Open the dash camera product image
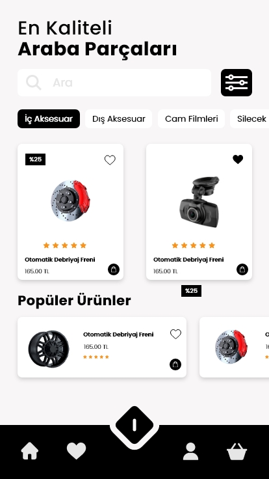This screenshot has width=269, height=479. tap(199, 202)
